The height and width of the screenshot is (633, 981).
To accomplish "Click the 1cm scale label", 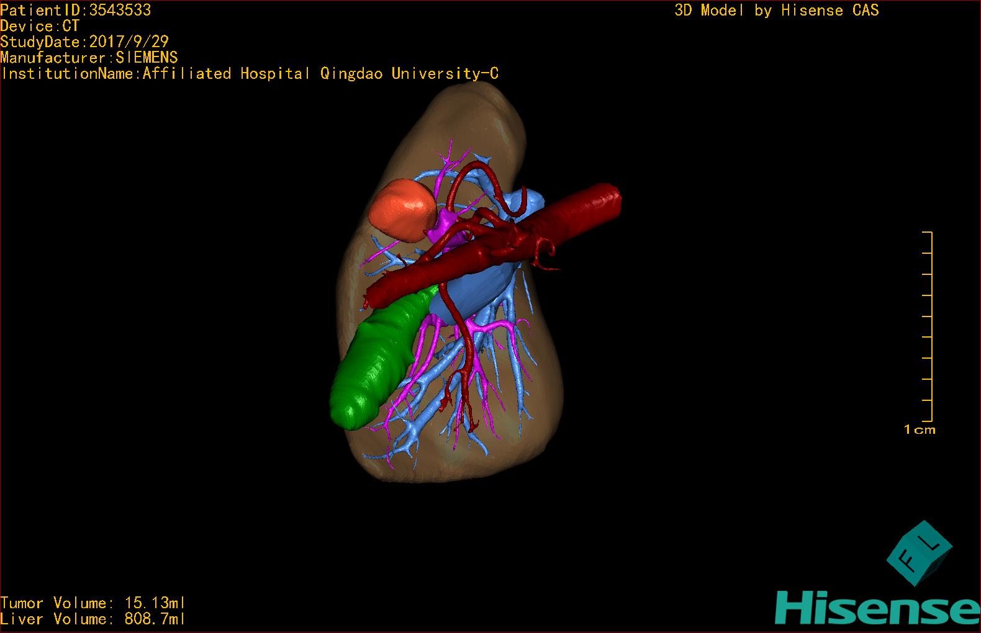I will (920, 429).
